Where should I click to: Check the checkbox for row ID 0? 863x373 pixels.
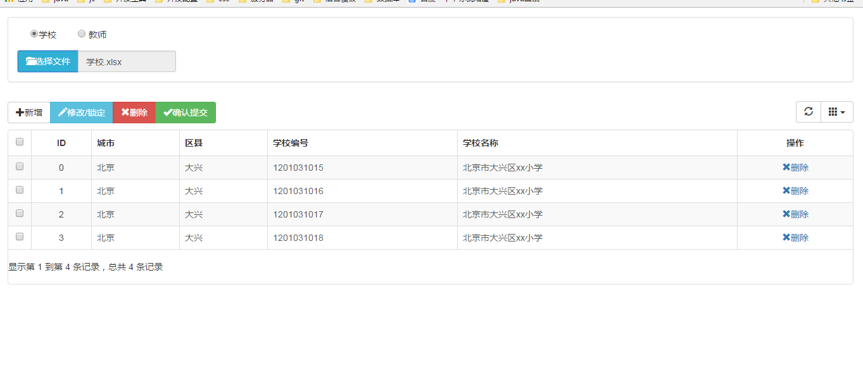click(x=20, y=167)
